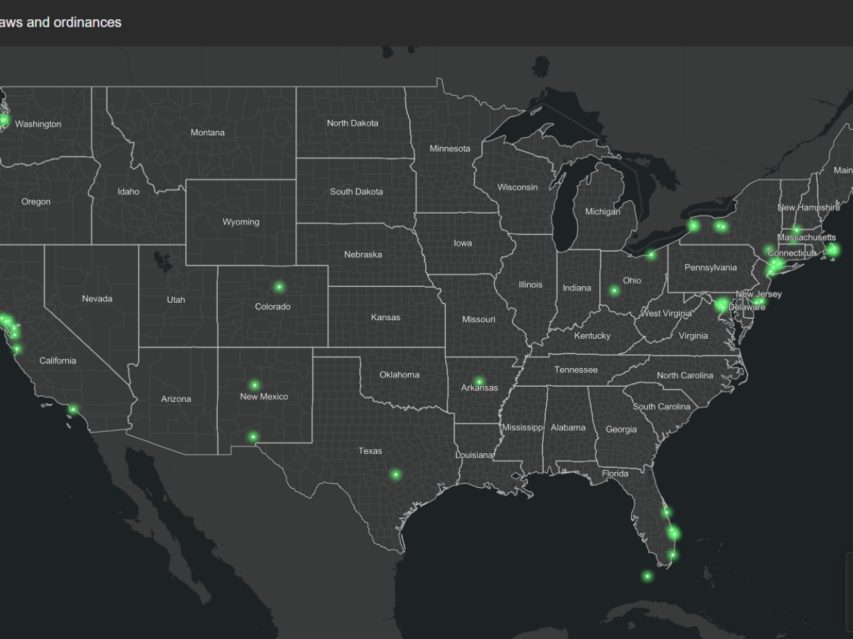The height and width of the screenshot is (639, 853).
Task: Click the 'aws and ordinances' title text
Action: pos(60,22)
